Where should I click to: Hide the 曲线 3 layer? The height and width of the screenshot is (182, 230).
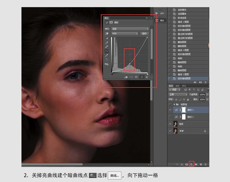[x=170, y=110]
